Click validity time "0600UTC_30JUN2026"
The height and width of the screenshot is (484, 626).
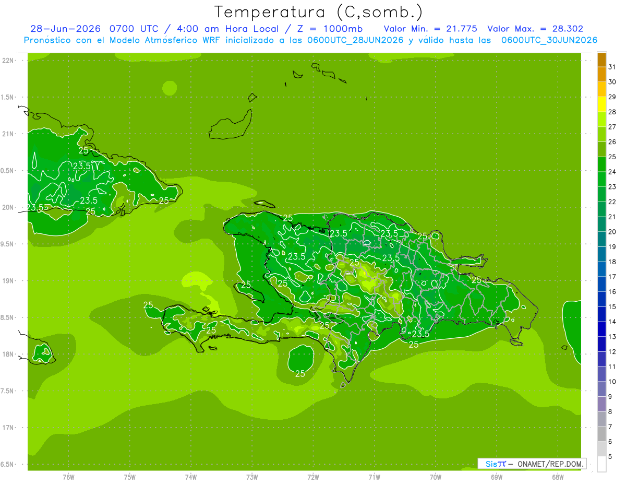(x=549, y=40)
